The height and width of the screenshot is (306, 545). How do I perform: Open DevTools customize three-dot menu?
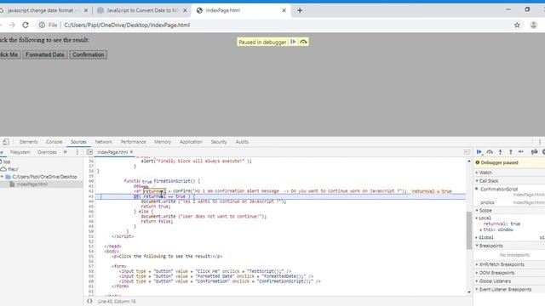pyautogui.click(x=539, y=142)
